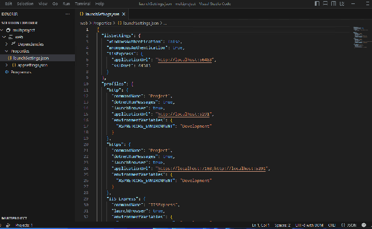This screenshot has height=229, width=372.
Task: Open the http profile localhost:5201 link
Action: 184,114
